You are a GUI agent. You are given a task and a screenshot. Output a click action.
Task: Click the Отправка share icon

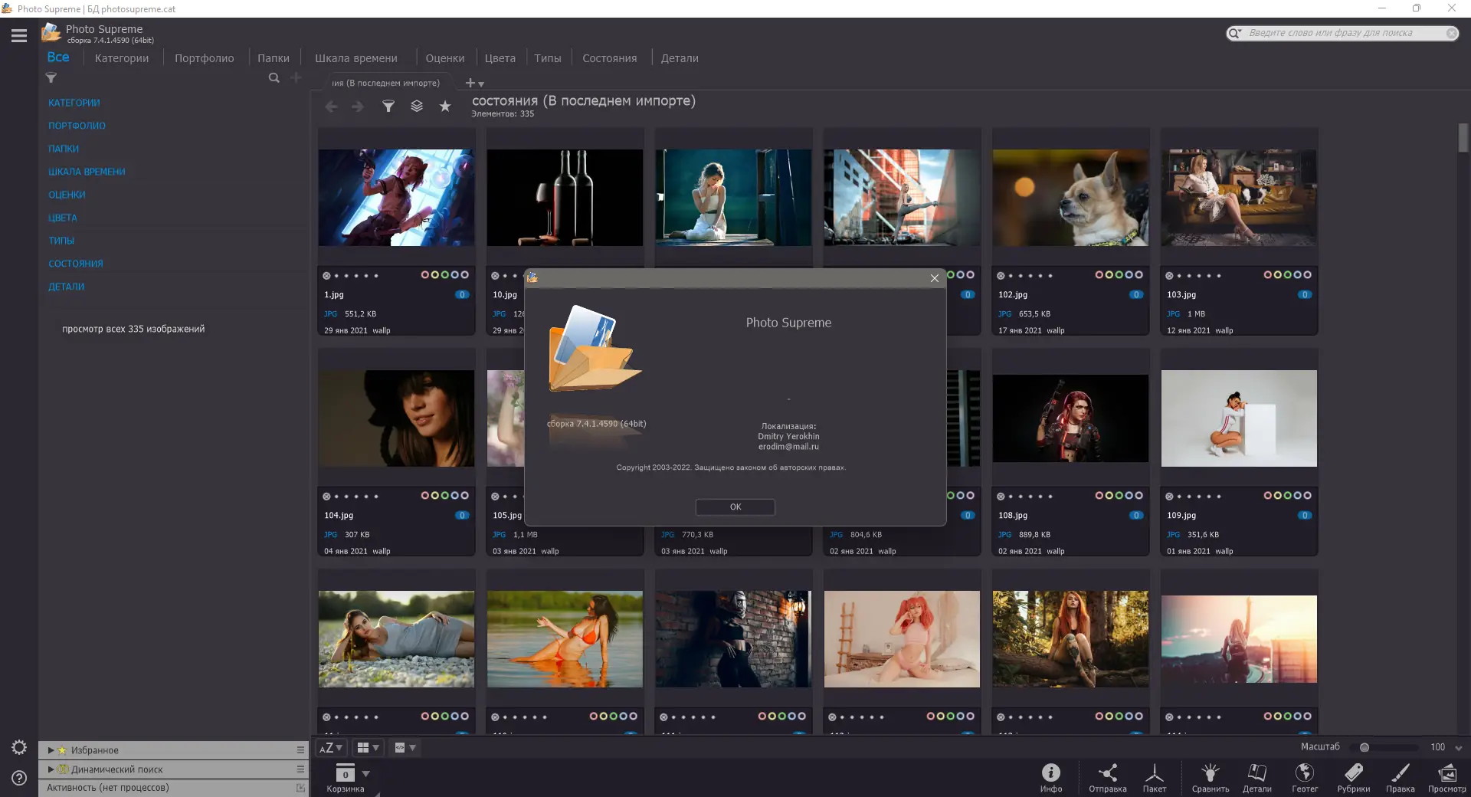coord(1108,778)
